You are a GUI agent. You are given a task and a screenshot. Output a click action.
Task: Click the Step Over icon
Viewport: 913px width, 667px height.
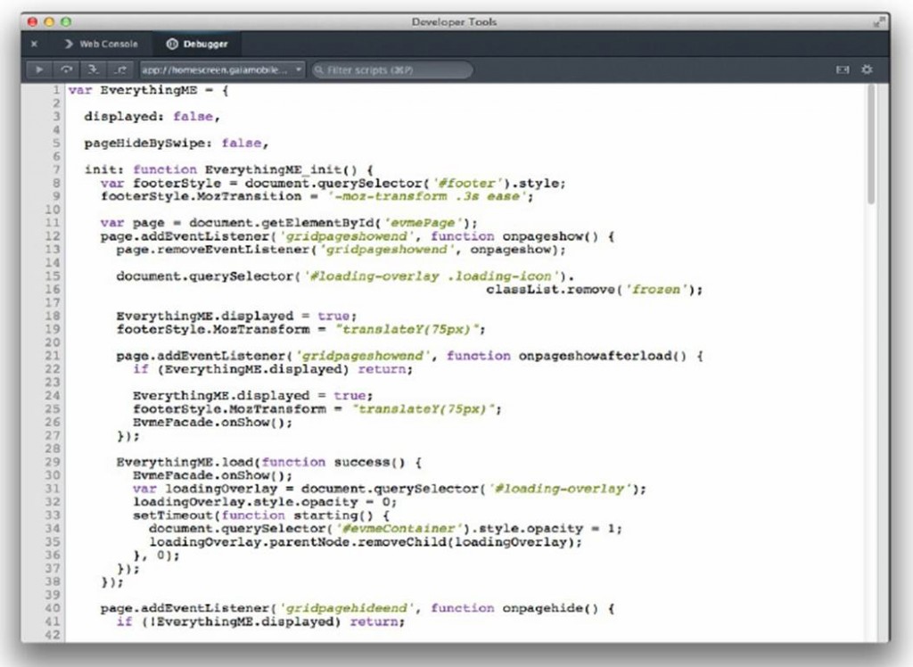click(x=66, y=70)
